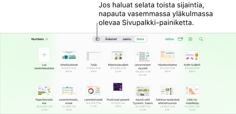Open the Positiiviset paneelit dark thumbnail
The height and width of the screenshot is (114, 236).
118,90
